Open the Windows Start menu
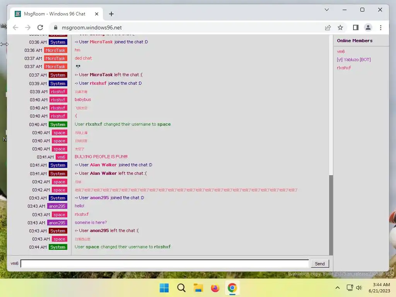This screenshot has height=297, width=396. tap(164, 288)
